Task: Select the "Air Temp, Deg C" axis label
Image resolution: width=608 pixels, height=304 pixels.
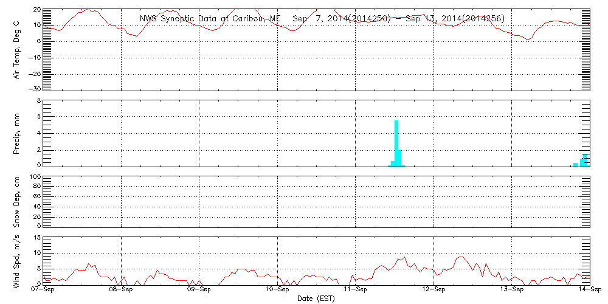Action: pyautogui.click(x=17, y=49)
